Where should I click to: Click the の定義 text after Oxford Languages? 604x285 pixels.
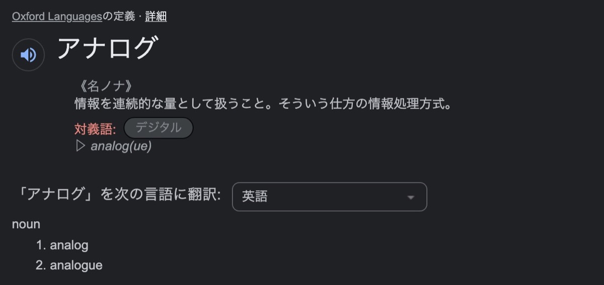119,17
